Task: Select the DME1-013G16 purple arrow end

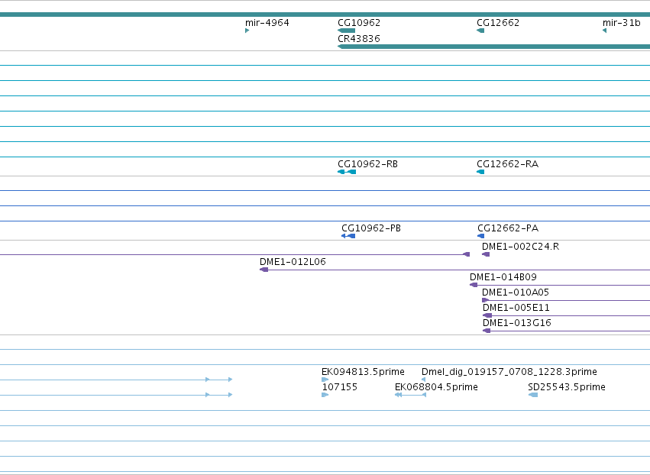Action: click(487, 331)
